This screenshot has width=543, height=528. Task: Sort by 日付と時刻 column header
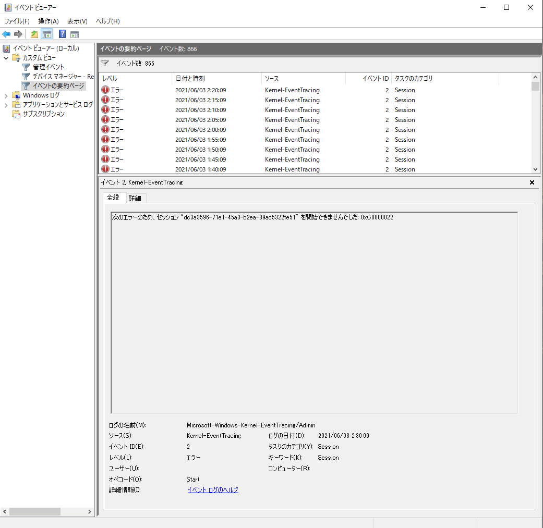216,79
